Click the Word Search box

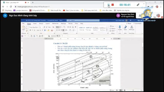pyautogui.click(x=83, y=20)
